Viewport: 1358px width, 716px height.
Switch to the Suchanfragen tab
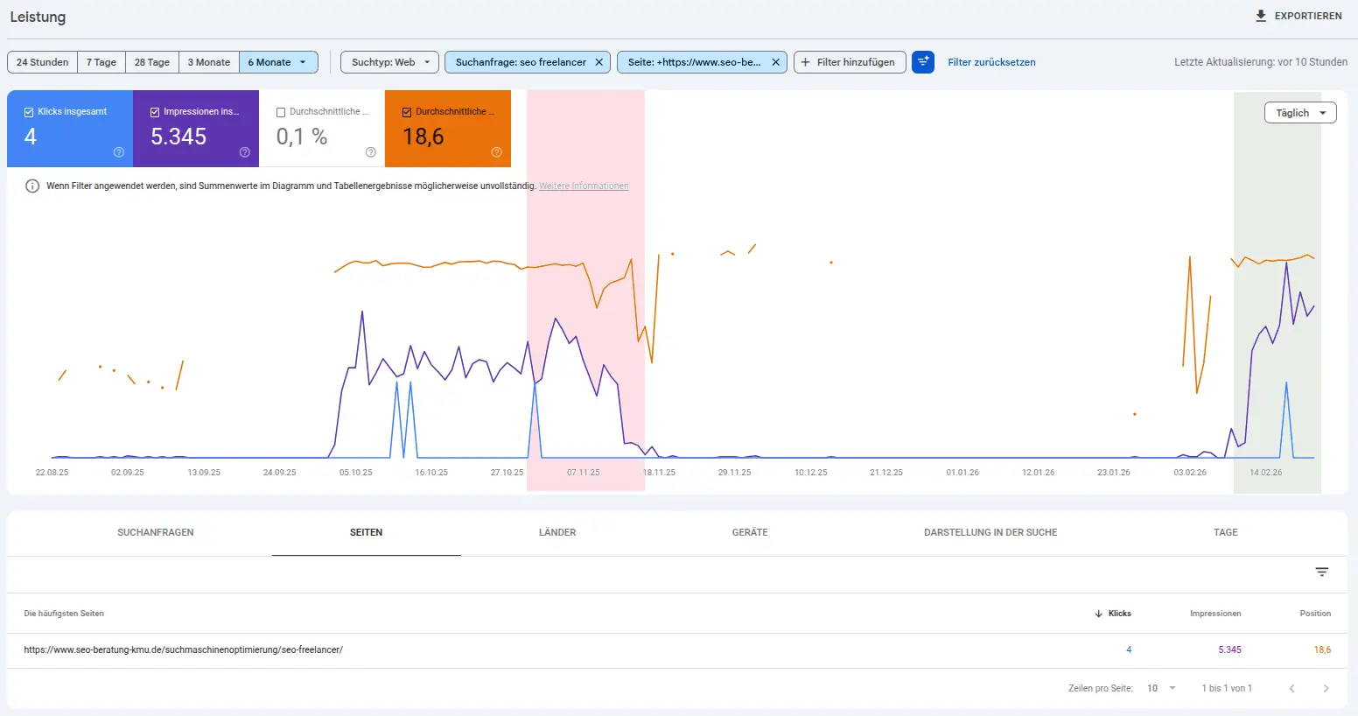pos(156,532)
